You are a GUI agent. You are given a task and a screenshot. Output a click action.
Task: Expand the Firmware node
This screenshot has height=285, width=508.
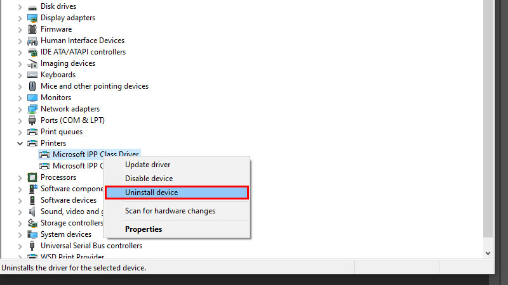coord(20,29)
